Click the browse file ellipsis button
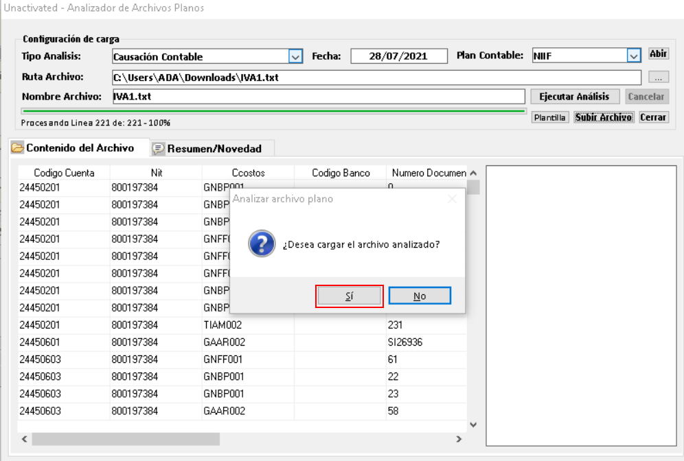Image resolution: width=684 pixels, height=461 pixels. coord(658,78)
